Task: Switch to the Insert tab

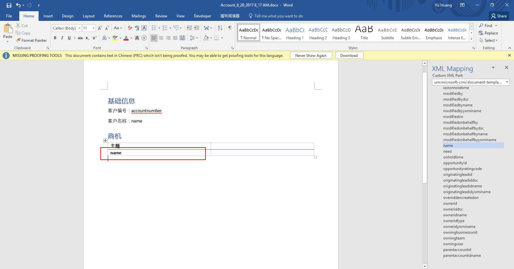Action: point(48,16)
